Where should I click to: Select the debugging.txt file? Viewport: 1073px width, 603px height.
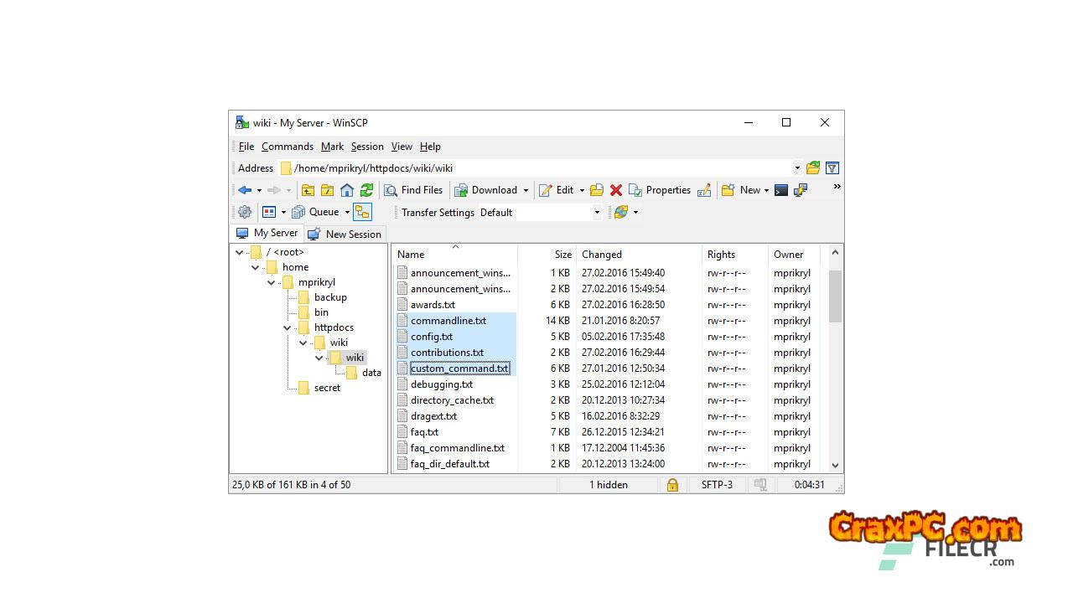pyautogui.click(x=441, y=384)
